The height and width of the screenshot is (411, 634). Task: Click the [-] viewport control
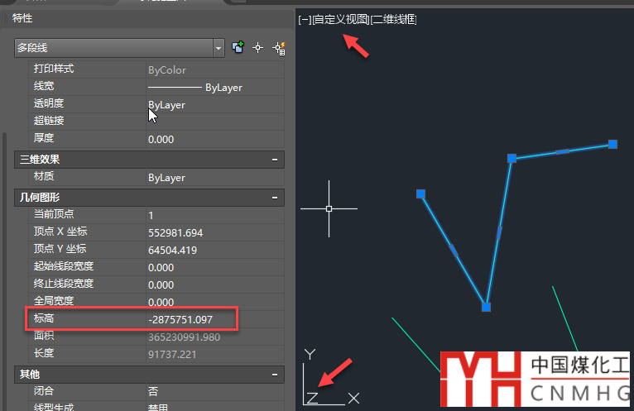pos(305,19)
